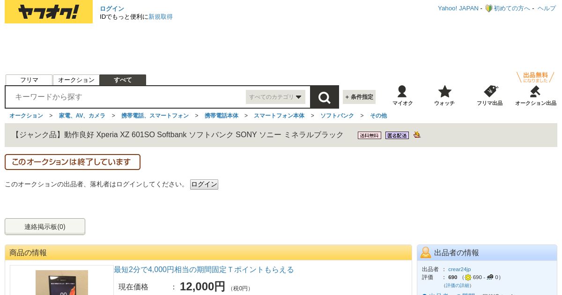Click the cloud negative rating icon
Screen dimensions: 562x295
tap(490, 277)
